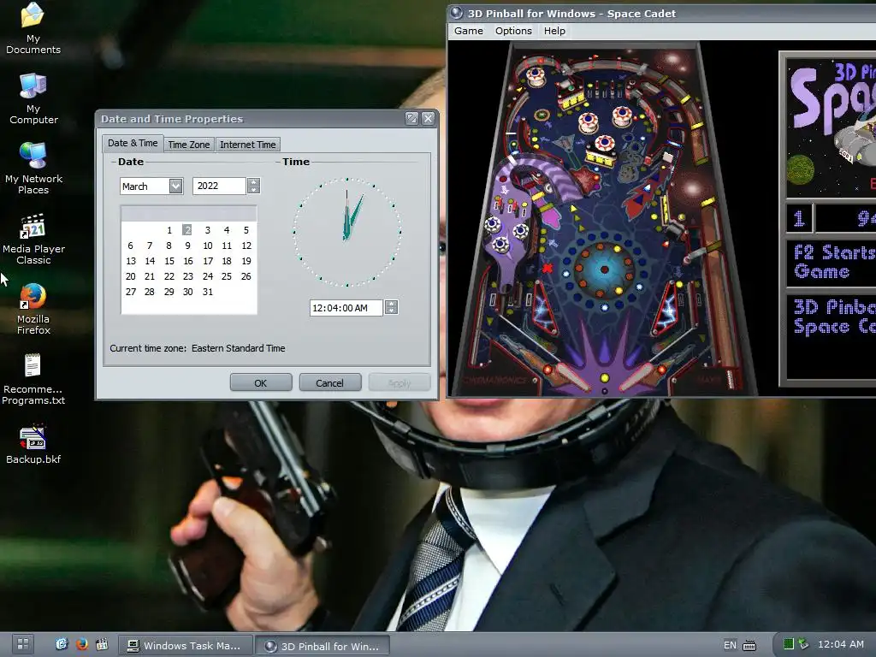Click the 3D Pinball window title bar
The height and width of the screenshot is (657, 876).
click(x=661, y=13)
